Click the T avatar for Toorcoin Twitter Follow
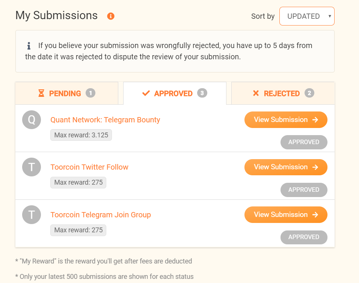The width and height of the screenshot is (359, 283). click(32, 167)
